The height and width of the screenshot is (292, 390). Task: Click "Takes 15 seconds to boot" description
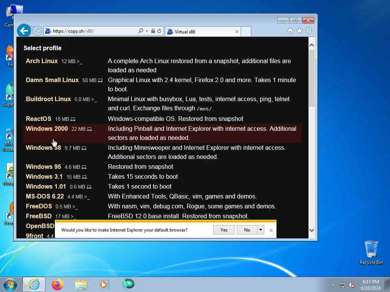click(143, 176)
